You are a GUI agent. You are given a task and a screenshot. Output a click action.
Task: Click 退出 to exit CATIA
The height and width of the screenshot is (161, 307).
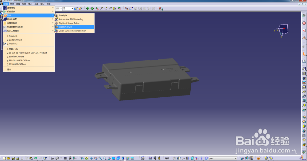29,69
